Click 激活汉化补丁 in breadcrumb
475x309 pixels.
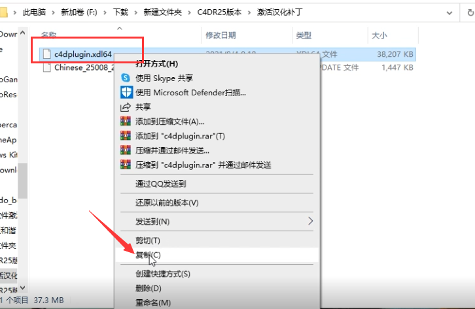[x=279, y=12]
